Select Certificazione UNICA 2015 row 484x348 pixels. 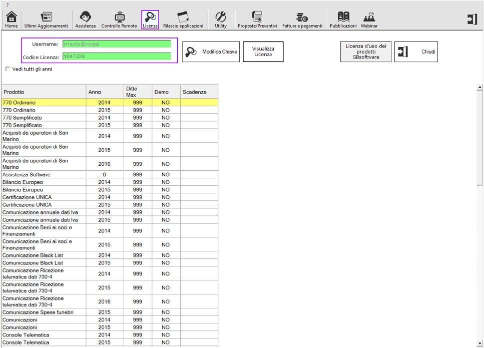click(x=110, y=205)
